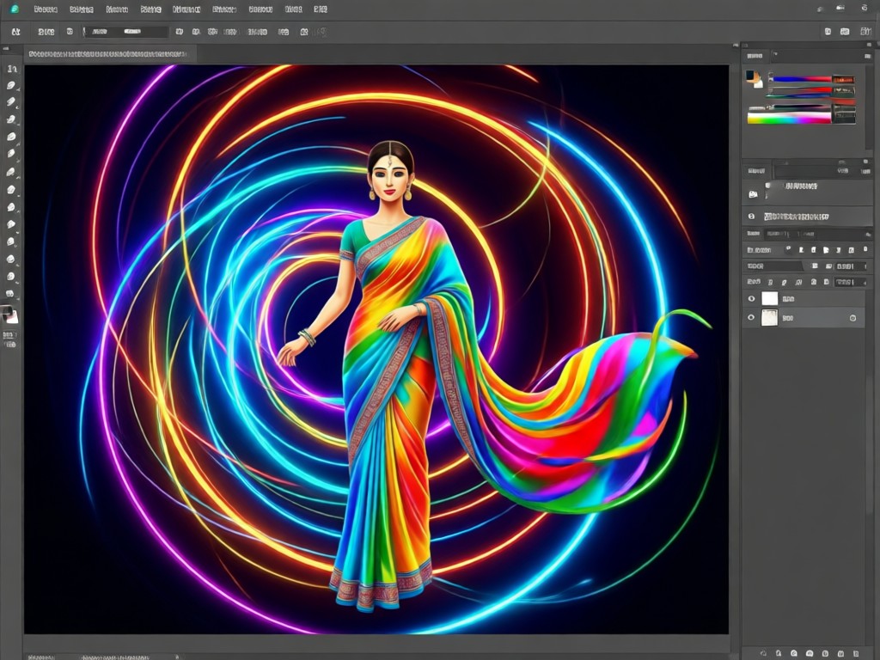Click the foreground color swatch in Color panel

(x=751, y=76)
